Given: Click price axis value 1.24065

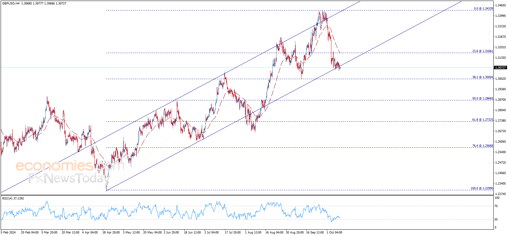Looking at the screenshot, I should tap(501, 173).
